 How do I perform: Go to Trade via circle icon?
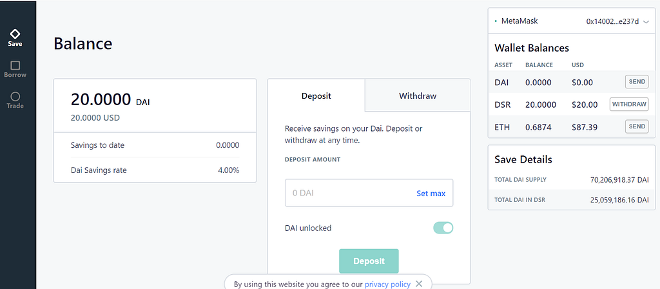(15, 96)
